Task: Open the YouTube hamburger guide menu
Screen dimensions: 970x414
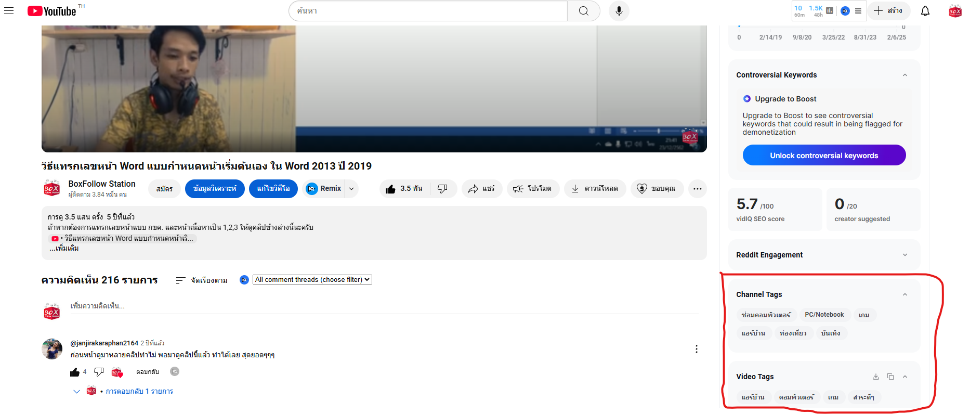Action: (9, 11)
